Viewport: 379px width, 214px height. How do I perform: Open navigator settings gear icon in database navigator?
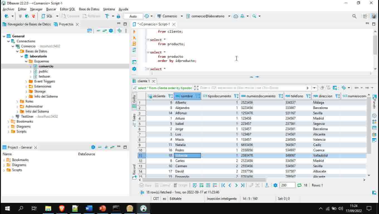click(111, 31)
